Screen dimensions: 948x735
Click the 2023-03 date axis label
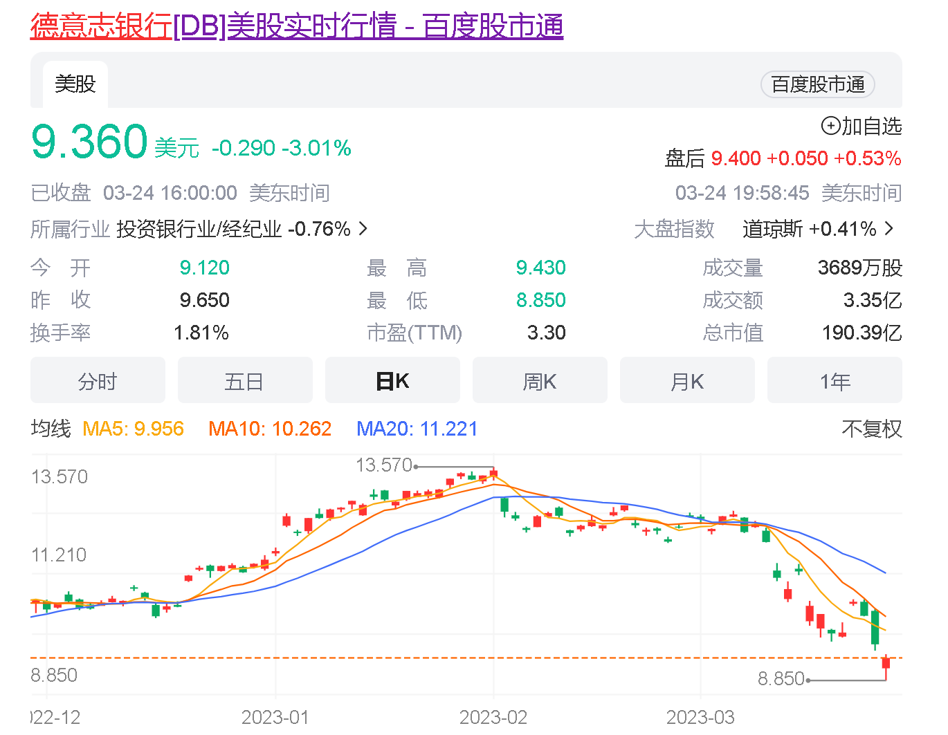tap(700, 717)
